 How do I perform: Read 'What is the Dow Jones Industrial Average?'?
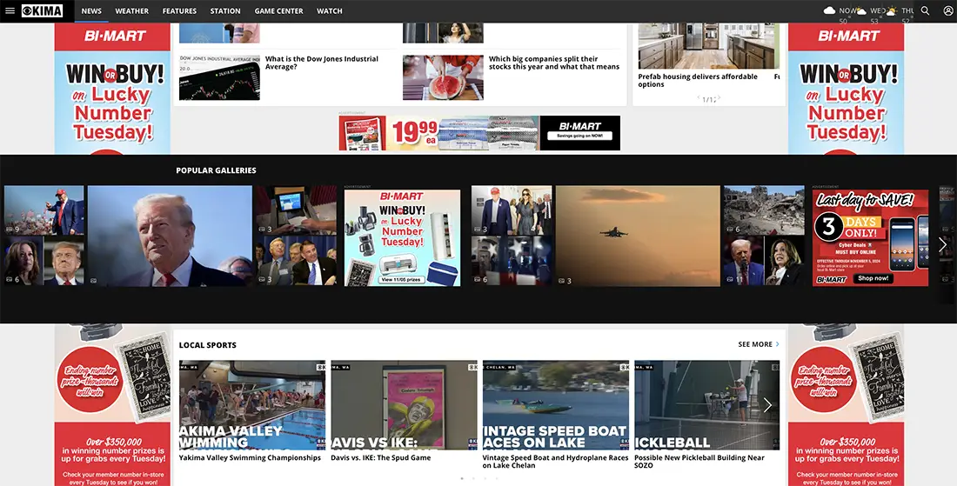click(322, 63)
